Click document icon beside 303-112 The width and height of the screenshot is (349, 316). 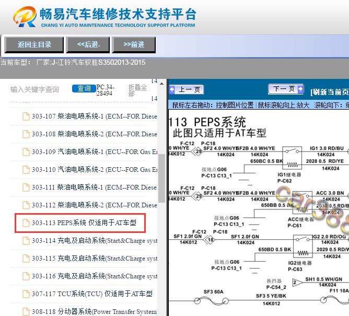(x=26, y=205)
